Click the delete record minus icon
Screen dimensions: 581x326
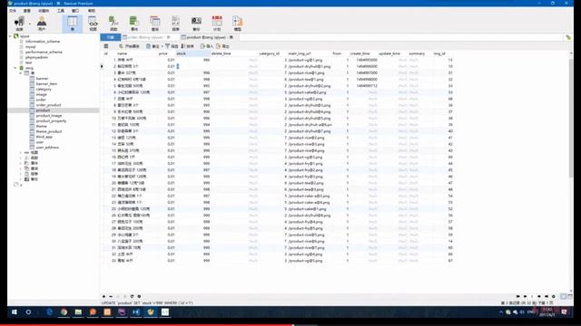[x=111, y=296]
